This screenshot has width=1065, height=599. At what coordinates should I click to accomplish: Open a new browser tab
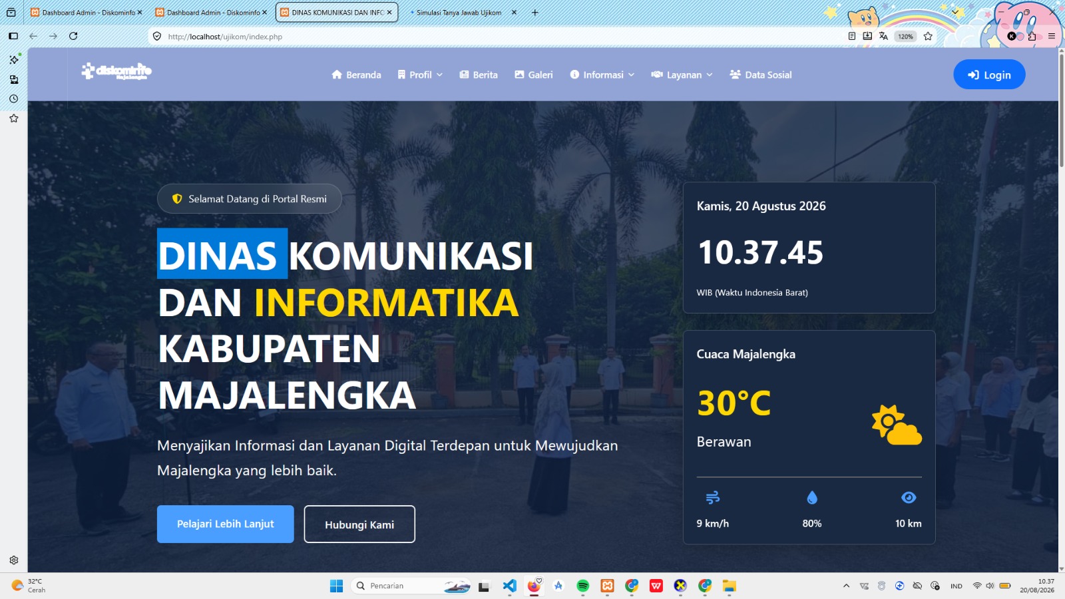tap(534, 13)
